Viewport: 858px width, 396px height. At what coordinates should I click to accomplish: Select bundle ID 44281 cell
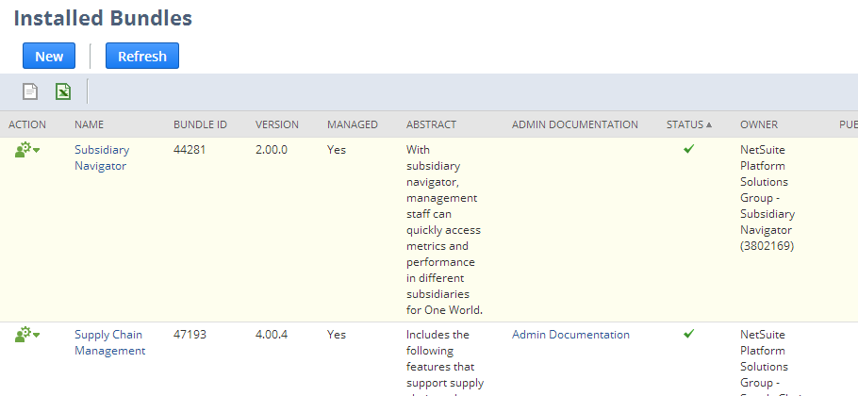click(190, 149)
